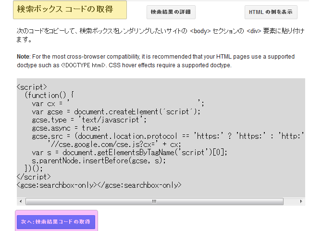Click the bold 'Note' text

[x=23, y=57]
